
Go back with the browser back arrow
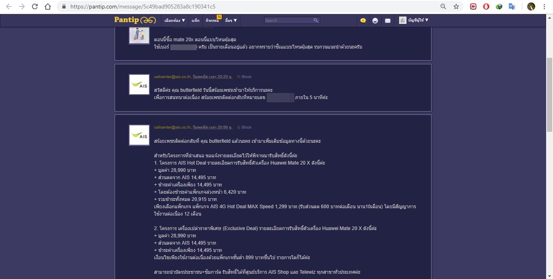coord(9,6)
